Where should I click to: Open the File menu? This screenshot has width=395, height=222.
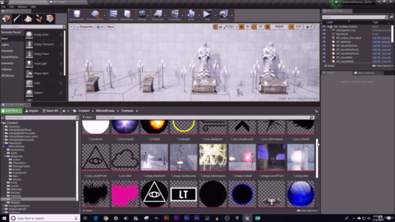tap(3, 7)
